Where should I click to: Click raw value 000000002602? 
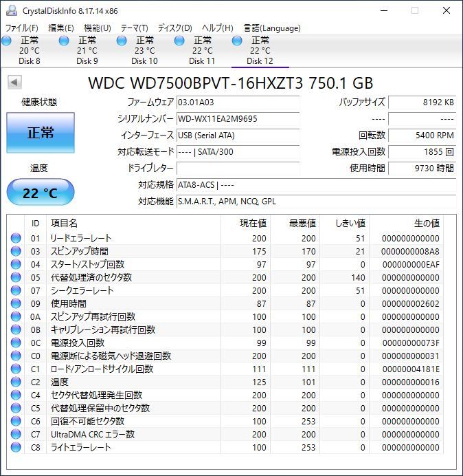pyautogui.click(x=411, y=304)
